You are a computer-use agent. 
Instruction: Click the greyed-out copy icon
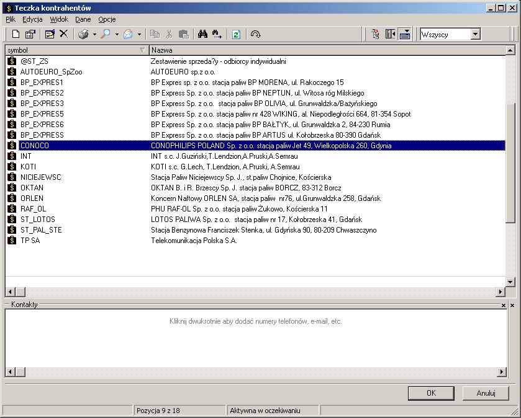click(x=155, y=34)
